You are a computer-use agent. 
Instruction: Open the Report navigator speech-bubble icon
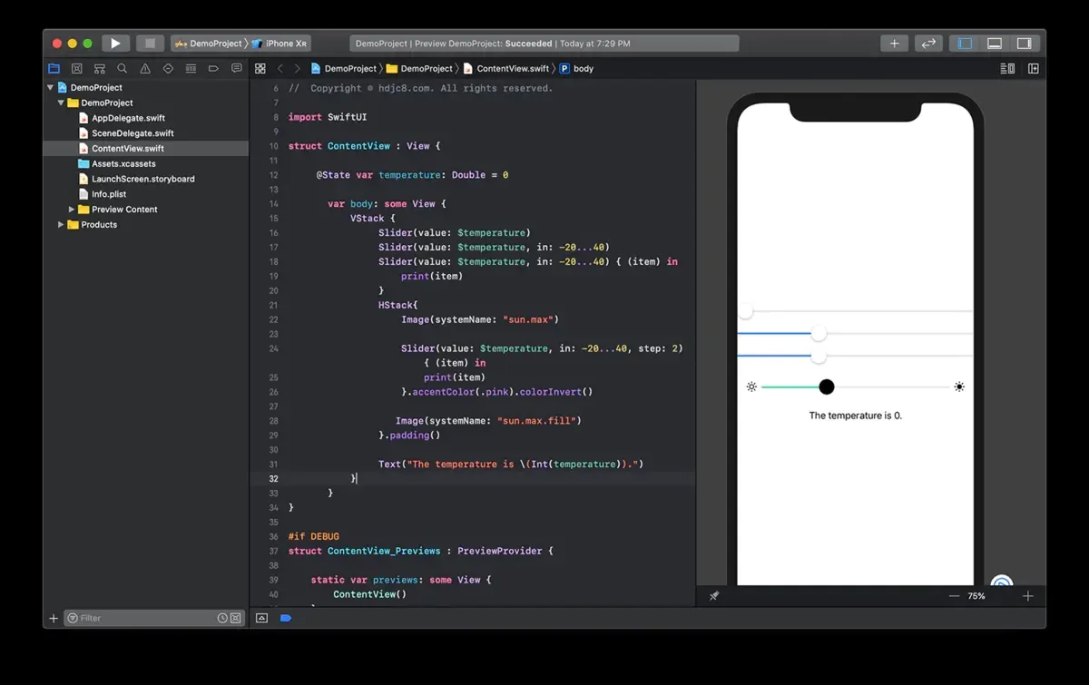(237, 68)
